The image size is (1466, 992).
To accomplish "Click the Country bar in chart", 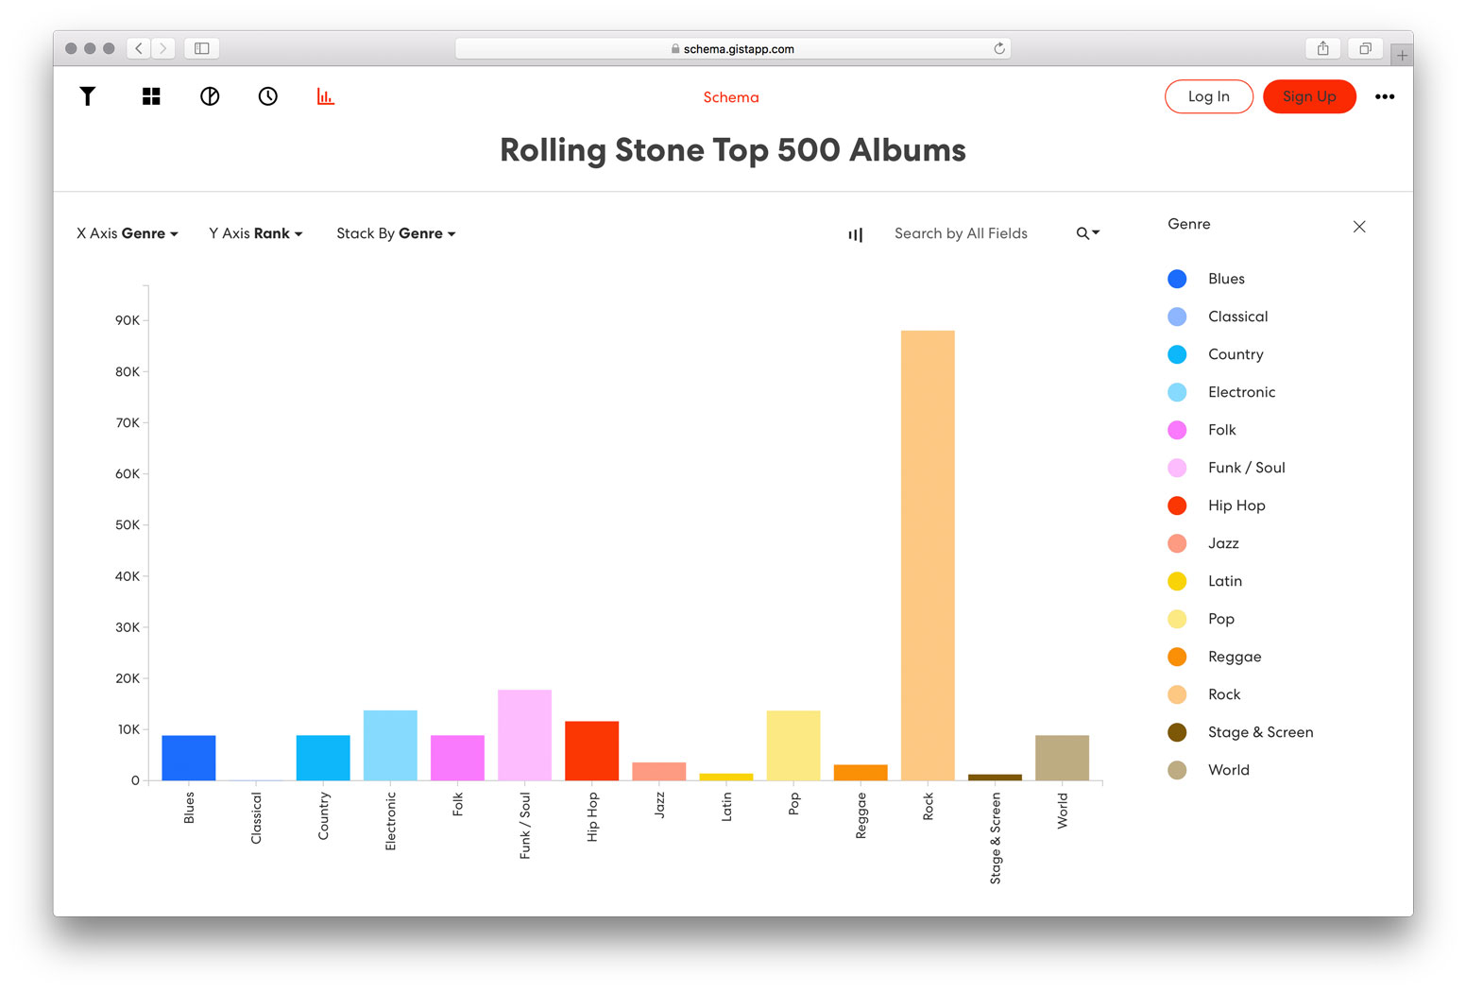I will (323, 758).
